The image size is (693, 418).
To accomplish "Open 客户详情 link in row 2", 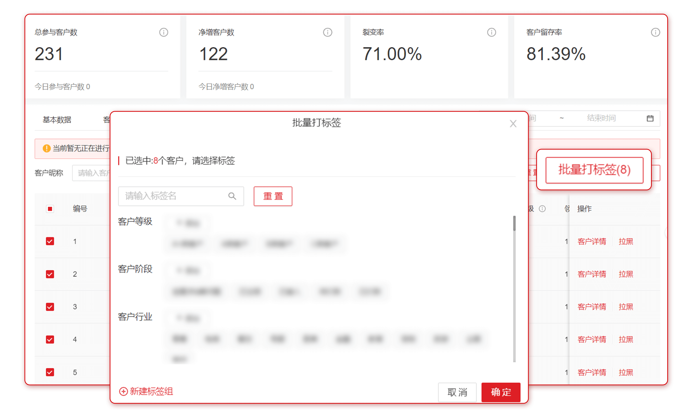I will pos(591,274).
